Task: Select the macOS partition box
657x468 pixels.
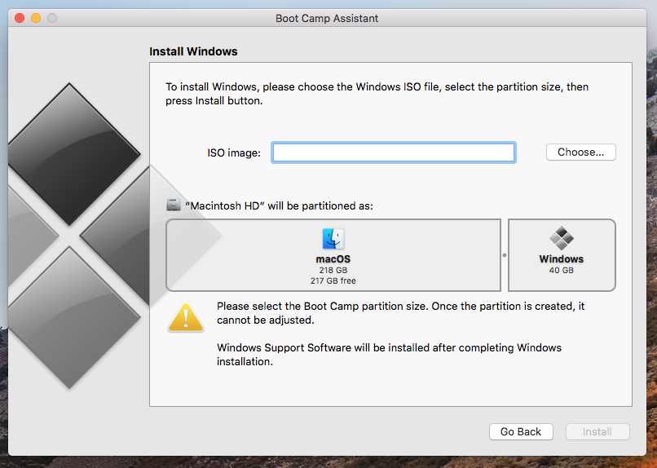Action: (x=333, y=255)
